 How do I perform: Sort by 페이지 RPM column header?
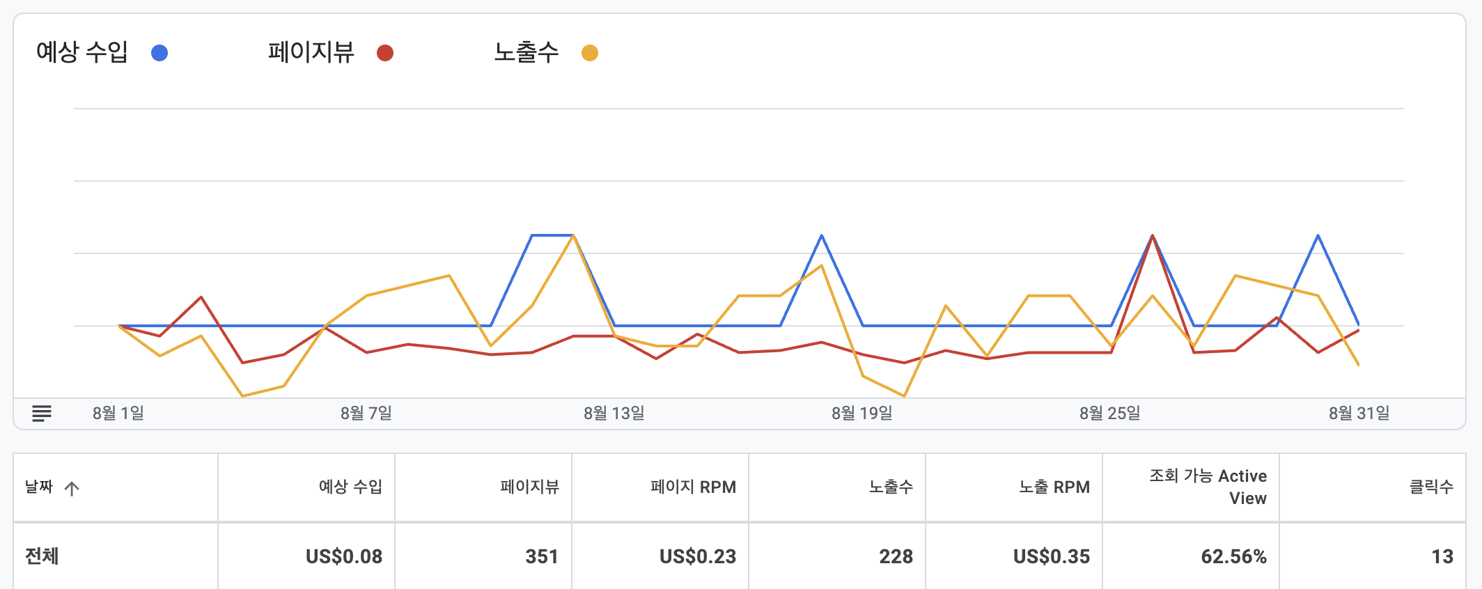(693, 487)
